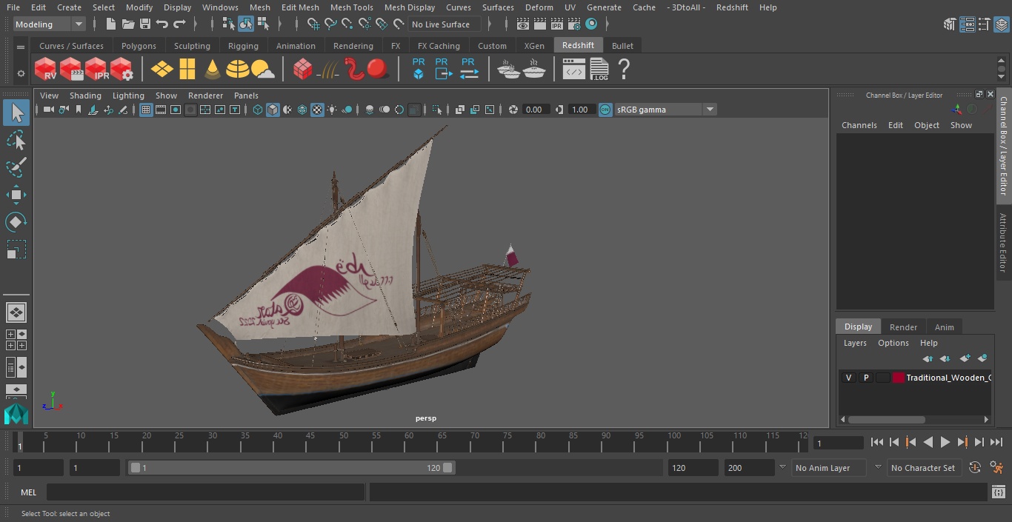Image resolution: width=1012 pixels, height=522 pixels.
Task: Activate the Rotate tool
Action: 16,222
